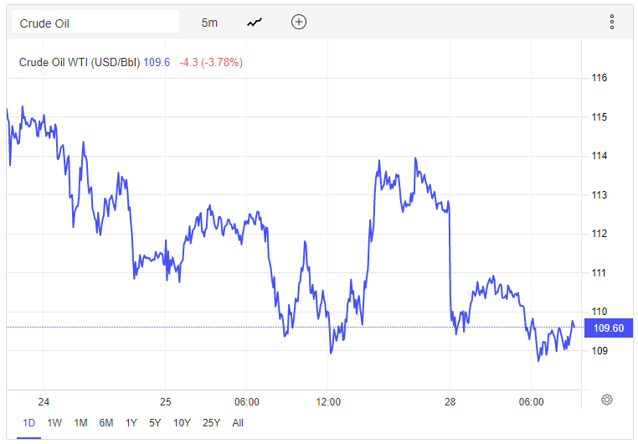Select the 1D time range
The image size is (638, 444).
tap(28, 423)
